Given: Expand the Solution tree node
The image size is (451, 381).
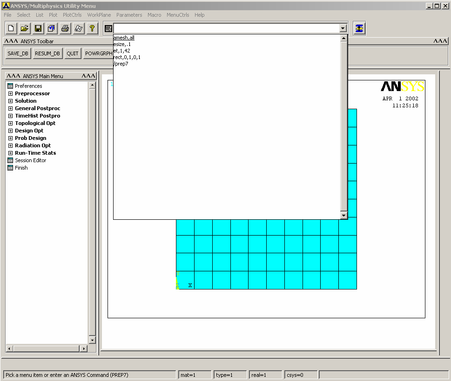Looking at the screenshot, I should click(10, 101).
